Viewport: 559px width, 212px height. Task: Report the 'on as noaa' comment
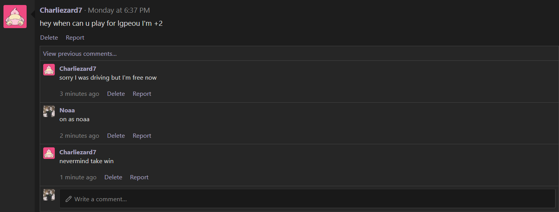click(142, 135)
